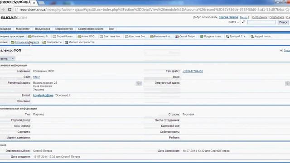Open recently viewed Рекламный хо... item
The height and width of the screenshot is (163, 290).
[x=160, y=36]
